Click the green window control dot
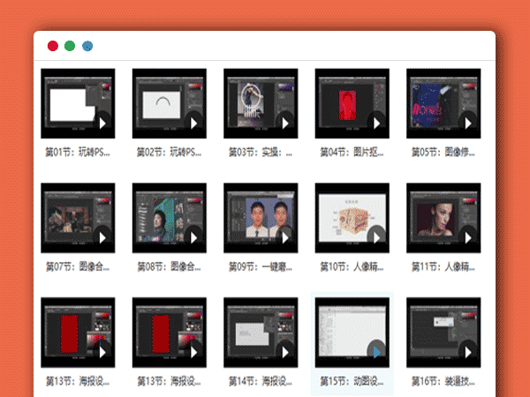 coord(70,46)
